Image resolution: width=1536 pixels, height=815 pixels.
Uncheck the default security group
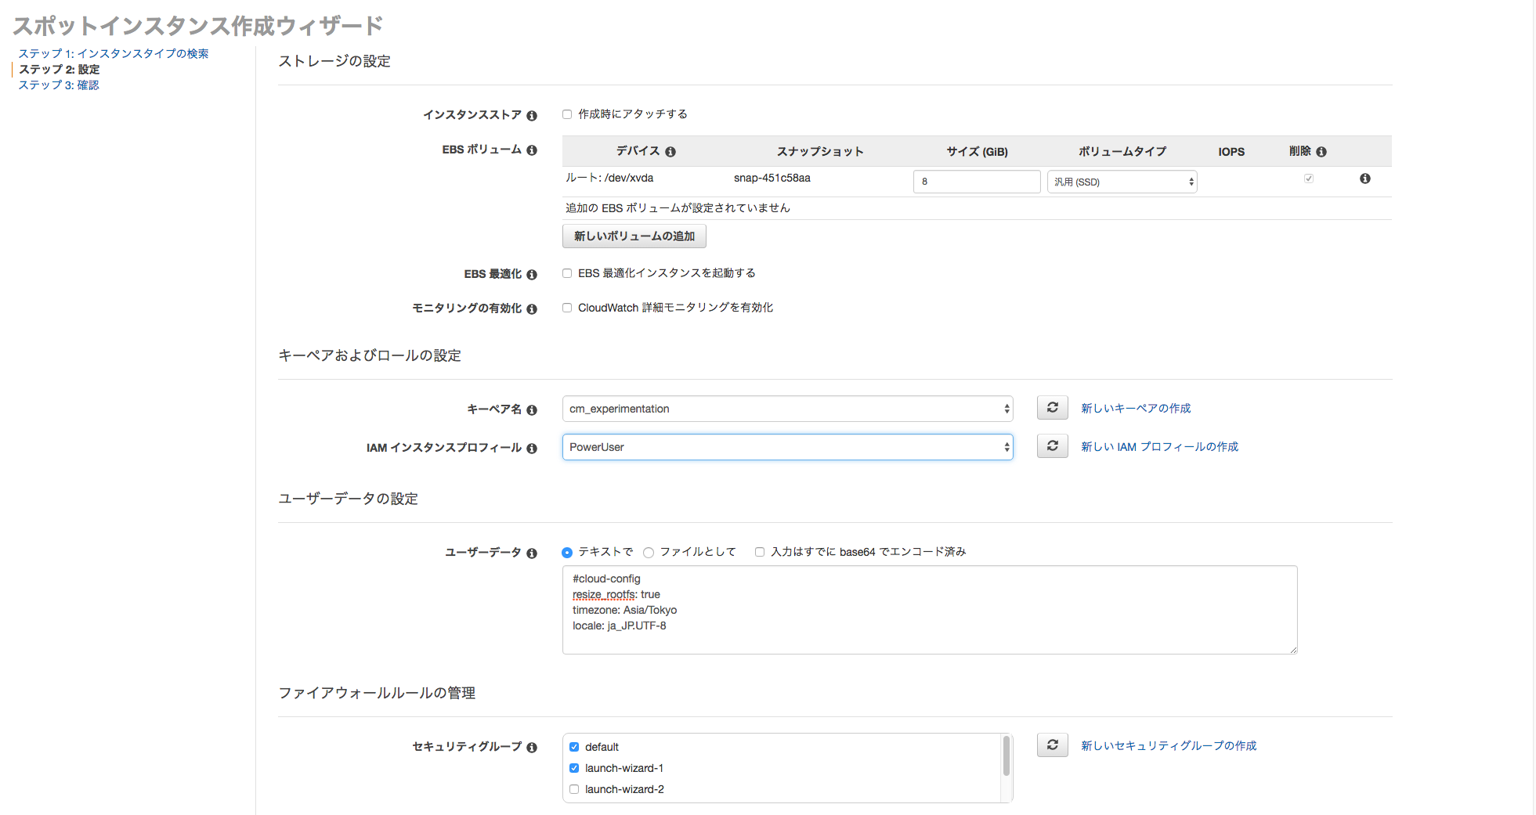(x=574, y=747)
